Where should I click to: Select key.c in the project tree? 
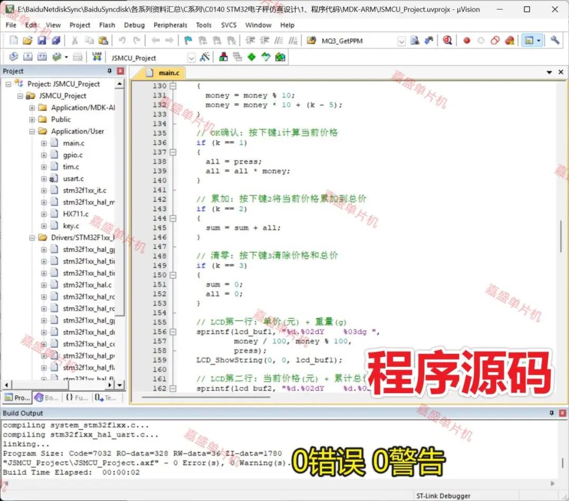point(71,226)
